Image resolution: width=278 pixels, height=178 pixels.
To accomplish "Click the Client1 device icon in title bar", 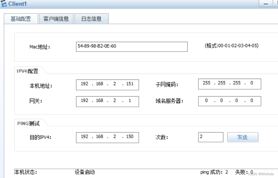I will (x=4, y=4).
